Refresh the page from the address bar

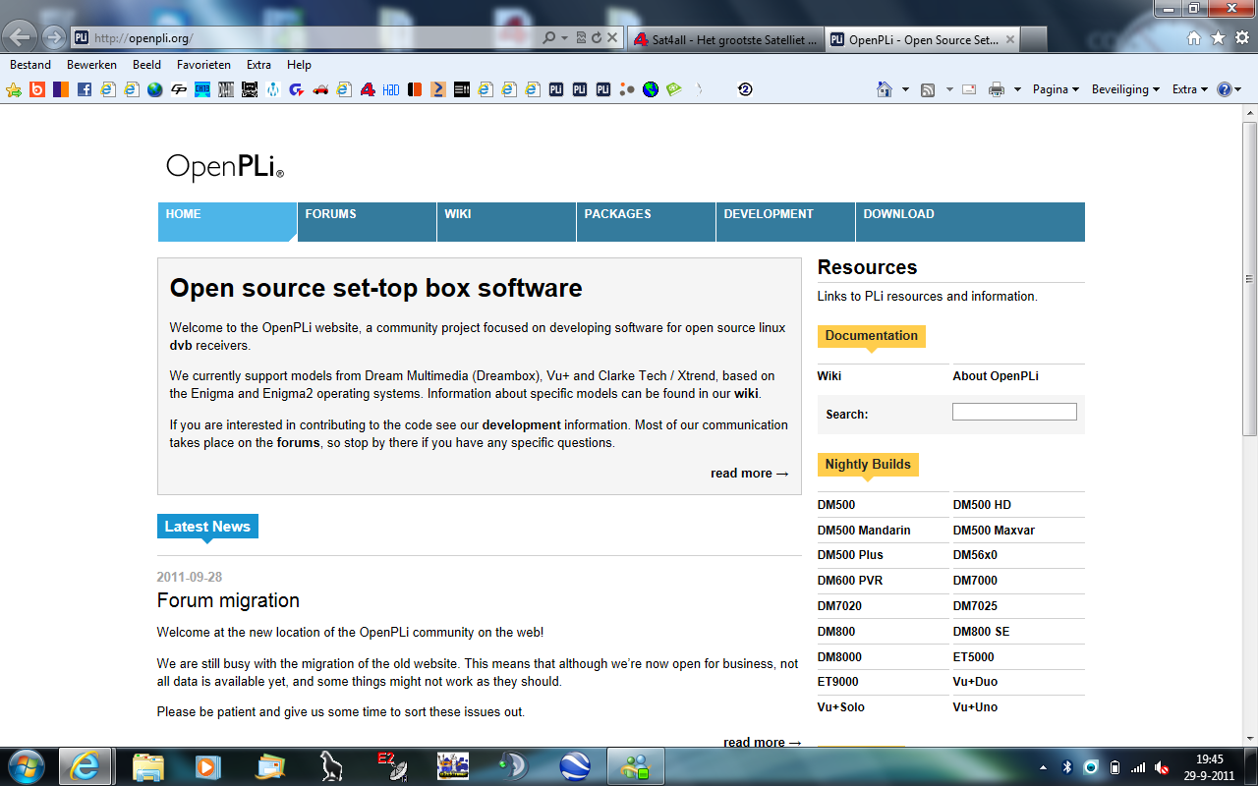click(x=596, y=38)
